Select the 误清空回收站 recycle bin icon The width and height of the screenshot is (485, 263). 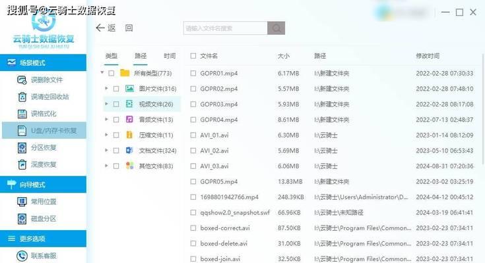22,97
